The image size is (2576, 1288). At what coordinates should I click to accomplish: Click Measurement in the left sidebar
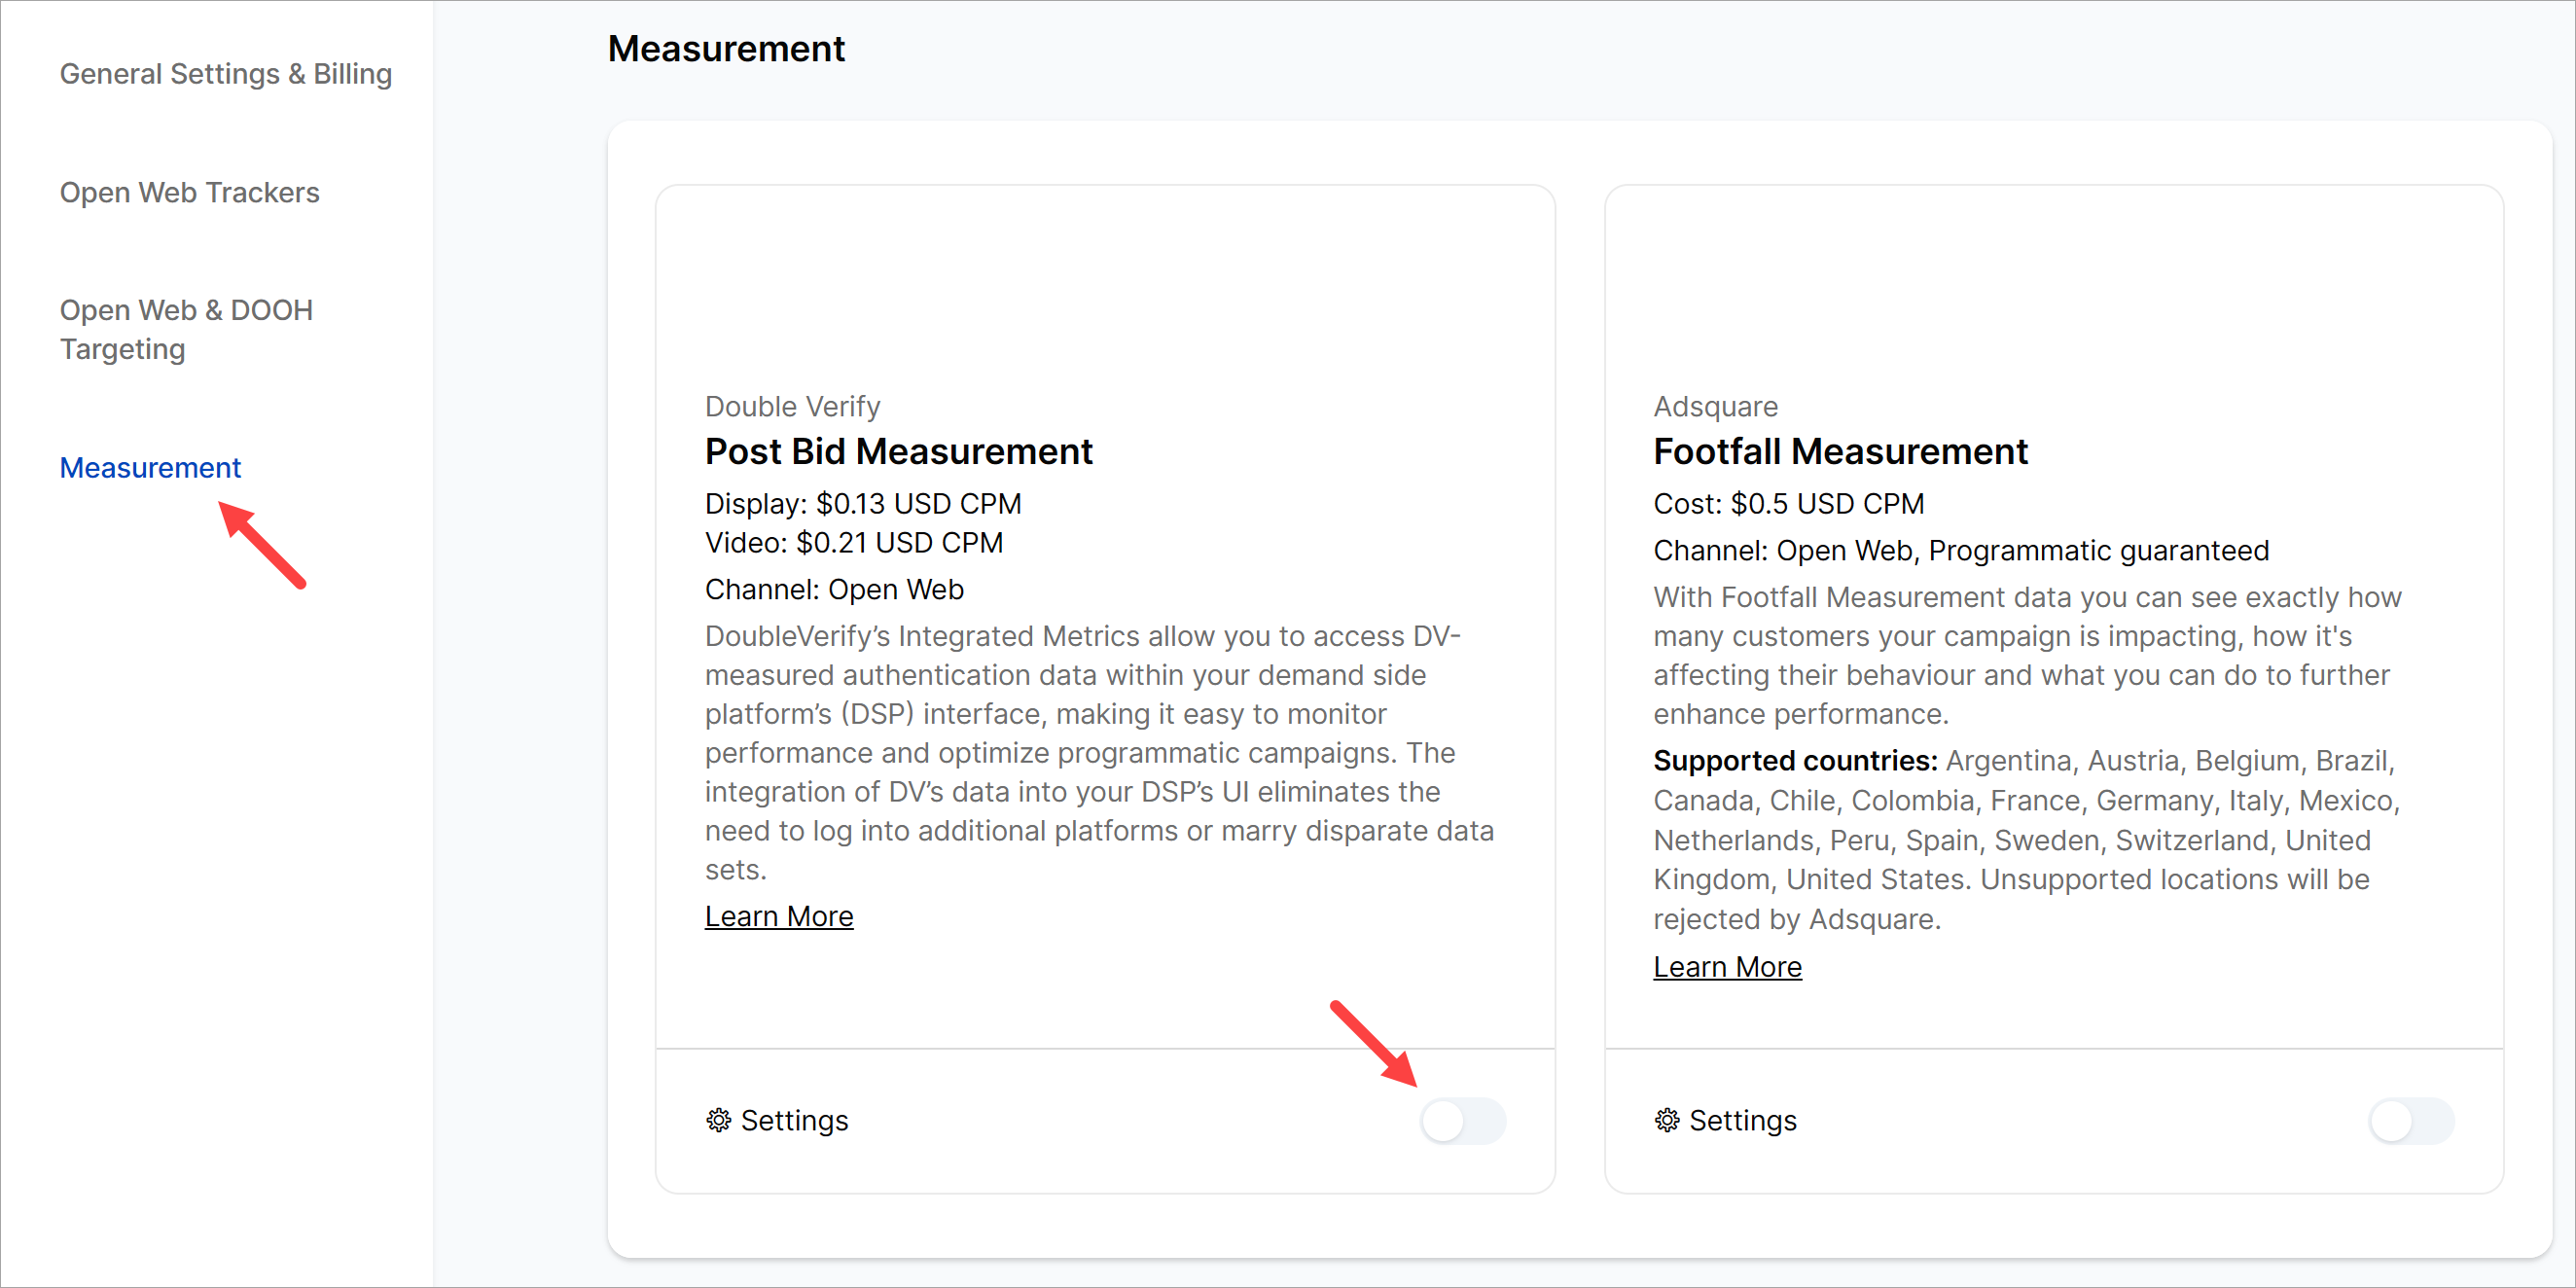[x=150, y=467]
